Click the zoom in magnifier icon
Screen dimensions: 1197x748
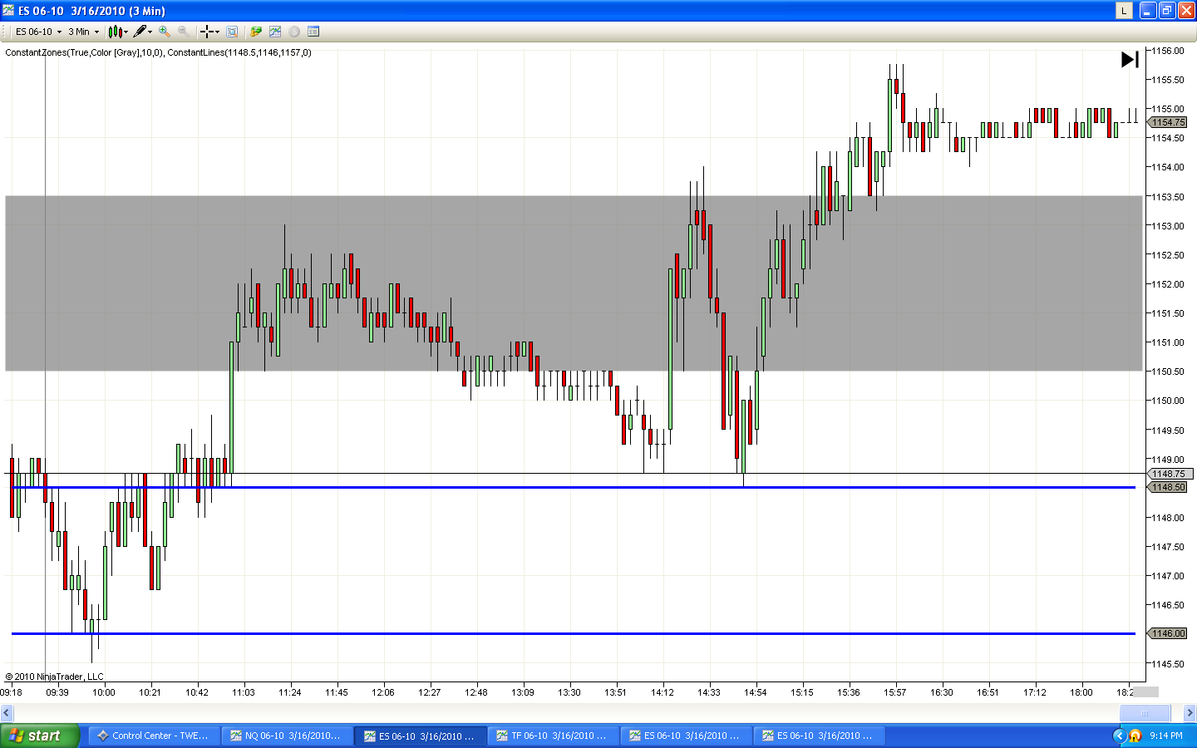(165, 32)
